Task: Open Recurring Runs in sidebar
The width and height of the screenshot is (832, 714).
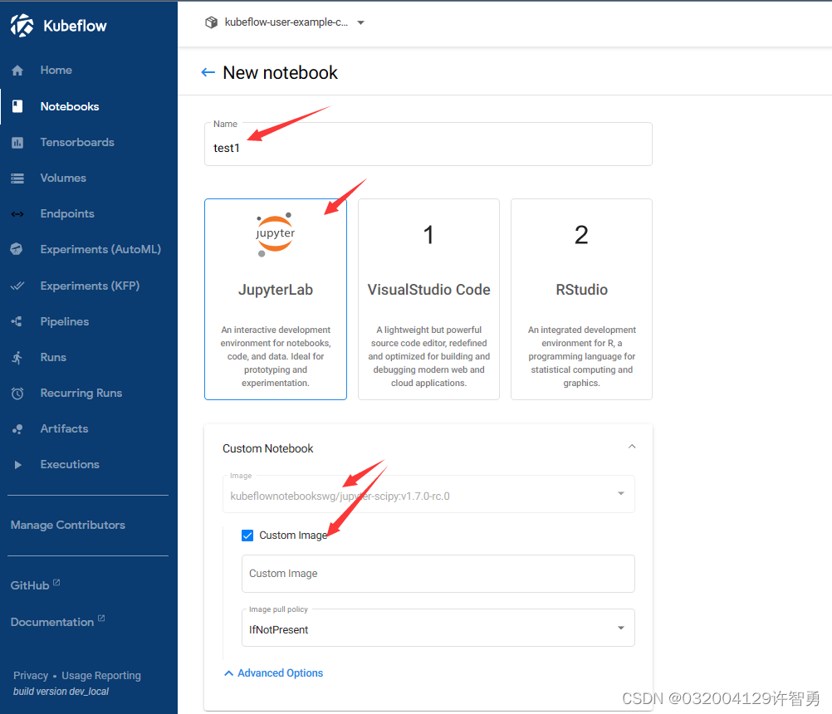Action: [x=89, y=393]
